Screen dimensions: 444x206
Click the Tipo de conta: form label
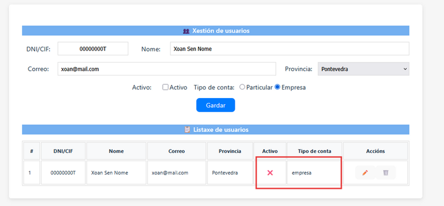click(x=214, y=87)
